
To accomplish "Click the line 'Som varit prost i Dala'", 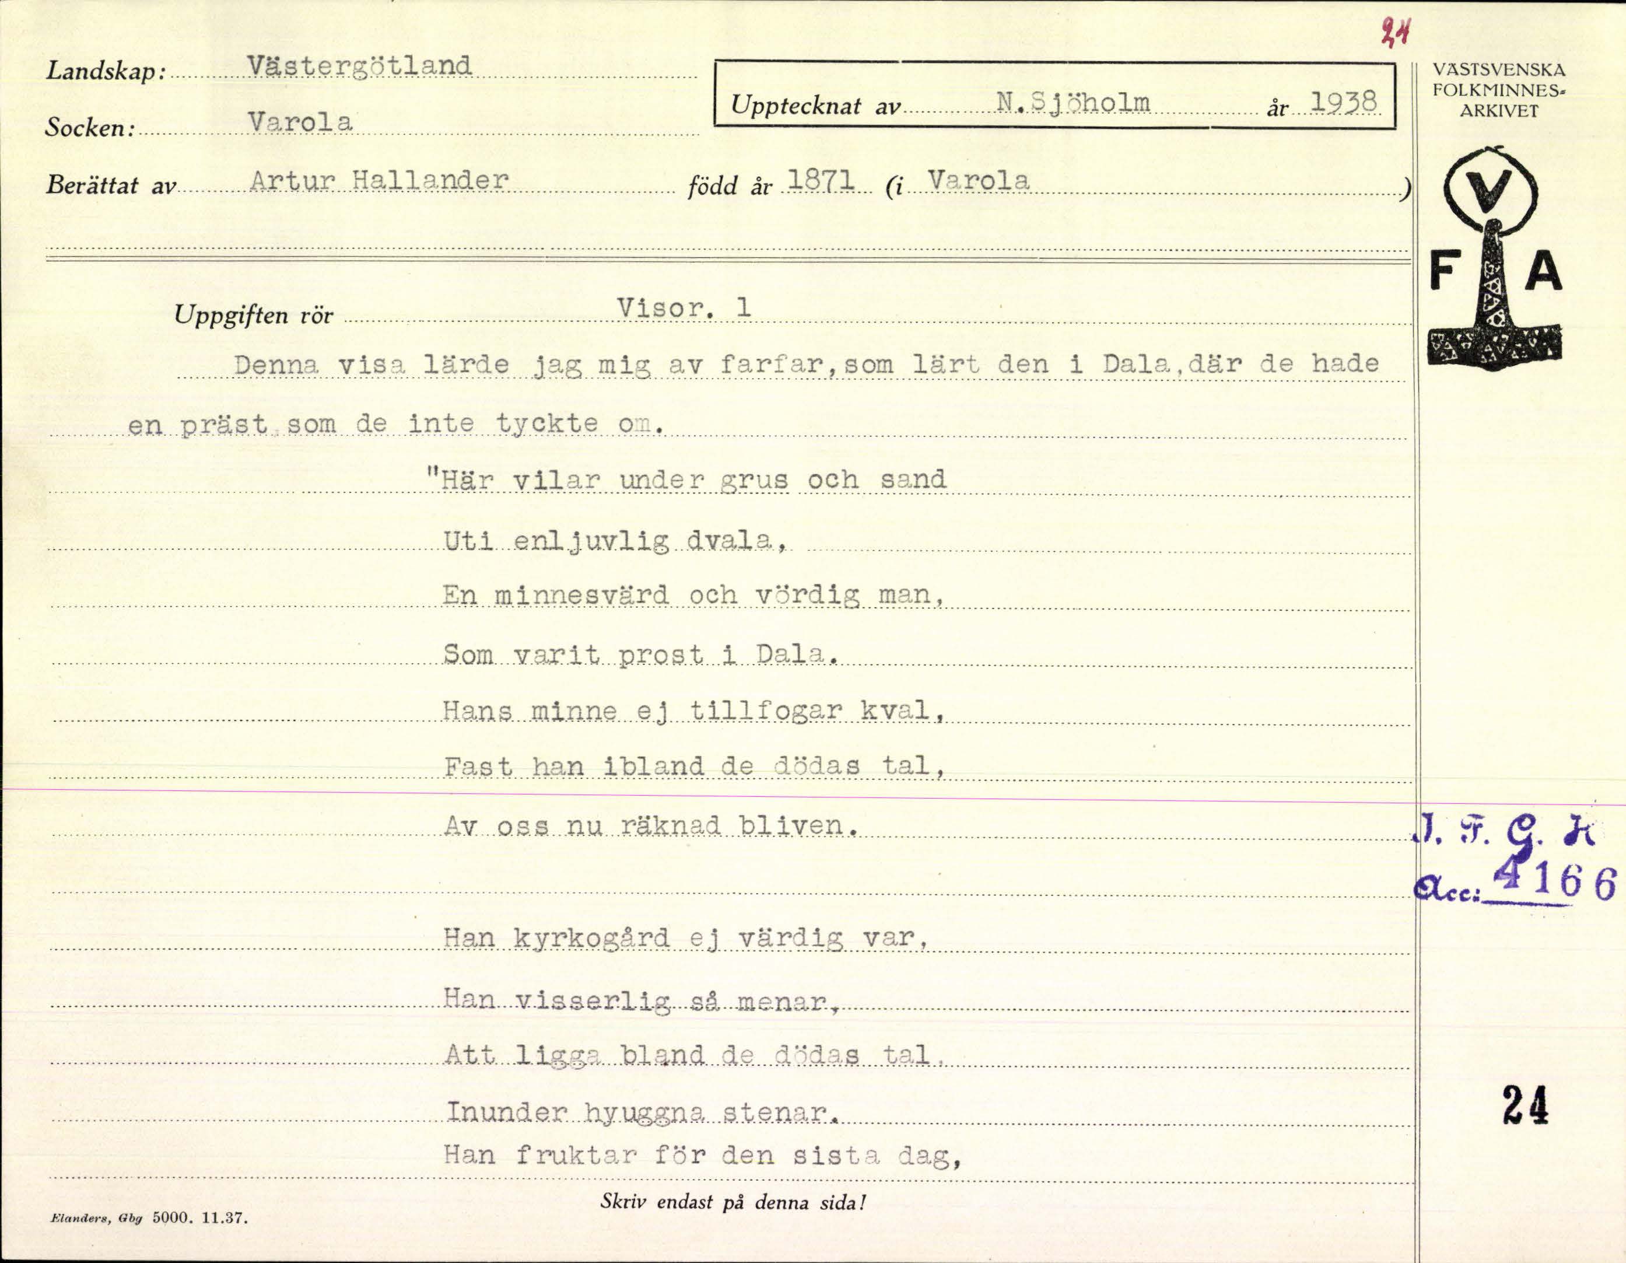I will 640,654.
